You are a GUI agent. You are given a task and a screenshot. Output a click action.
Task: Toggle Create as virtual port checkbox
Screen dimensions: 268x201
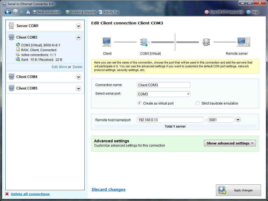pyautogui.click(x=139, y=103)
